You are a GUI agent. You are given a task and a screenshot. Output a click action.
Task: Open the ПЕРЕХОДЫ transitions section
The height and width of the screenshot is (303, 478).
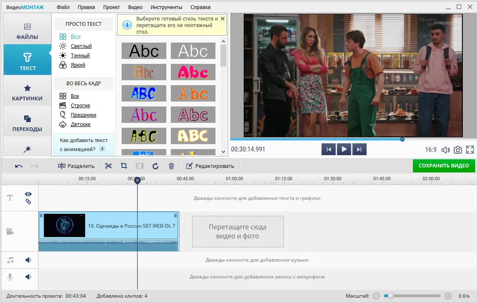coord(27,123)
